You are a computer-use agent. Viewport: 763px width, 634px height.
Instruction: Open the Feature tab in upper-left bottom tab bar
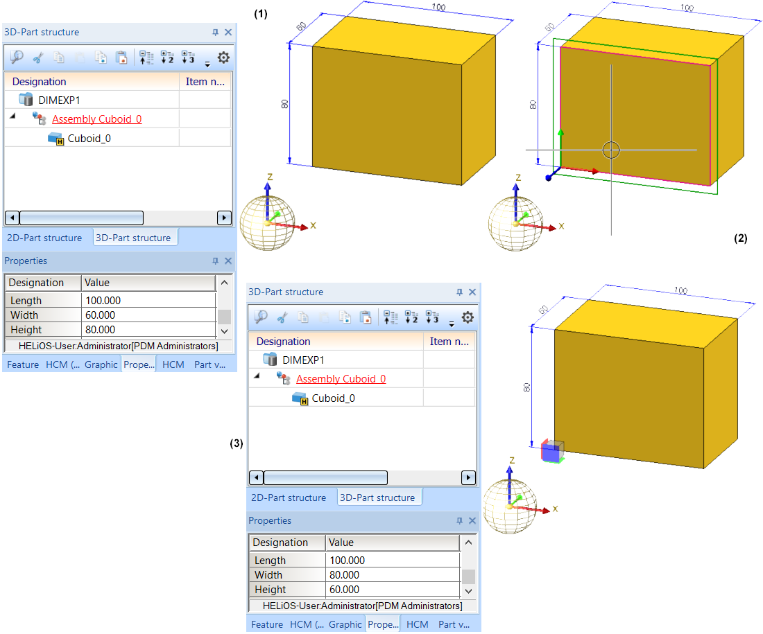pos(23,364)
